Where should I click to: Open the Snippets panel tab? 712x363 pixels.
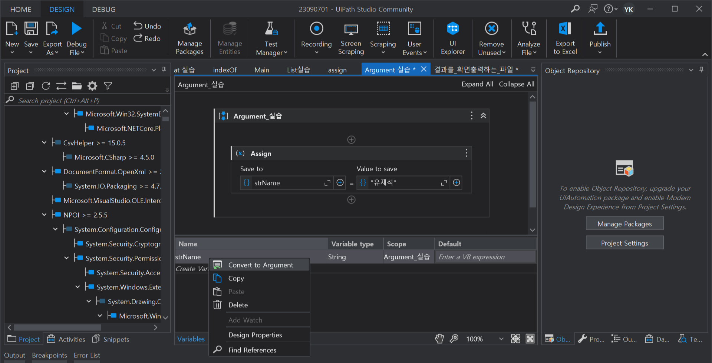(x=111, y=339)
